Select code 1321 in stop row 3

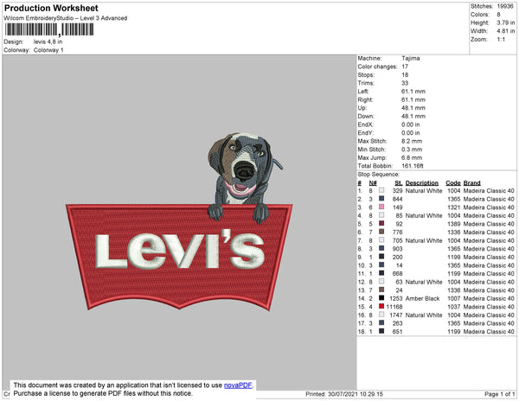point(454,207)
